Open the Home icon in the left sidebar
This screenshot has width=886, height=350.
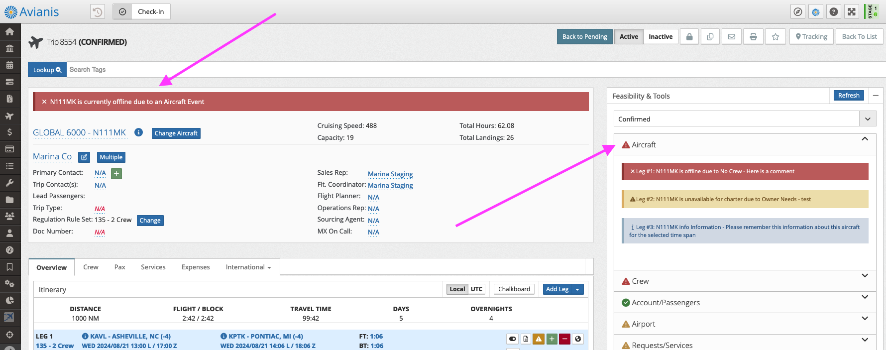9,32
